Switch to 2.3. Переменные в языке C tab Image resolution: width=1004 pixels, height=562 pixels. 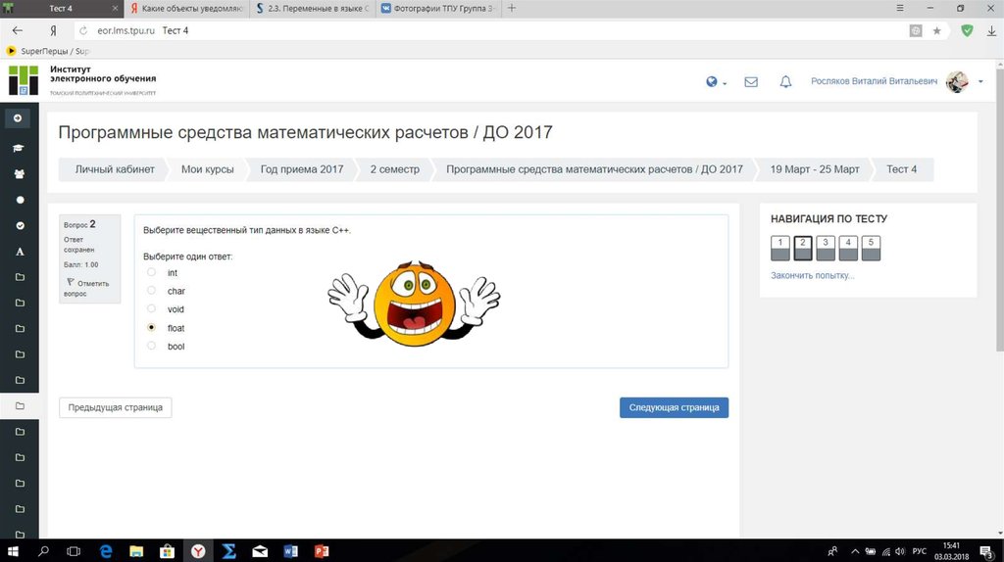(312, 8)
